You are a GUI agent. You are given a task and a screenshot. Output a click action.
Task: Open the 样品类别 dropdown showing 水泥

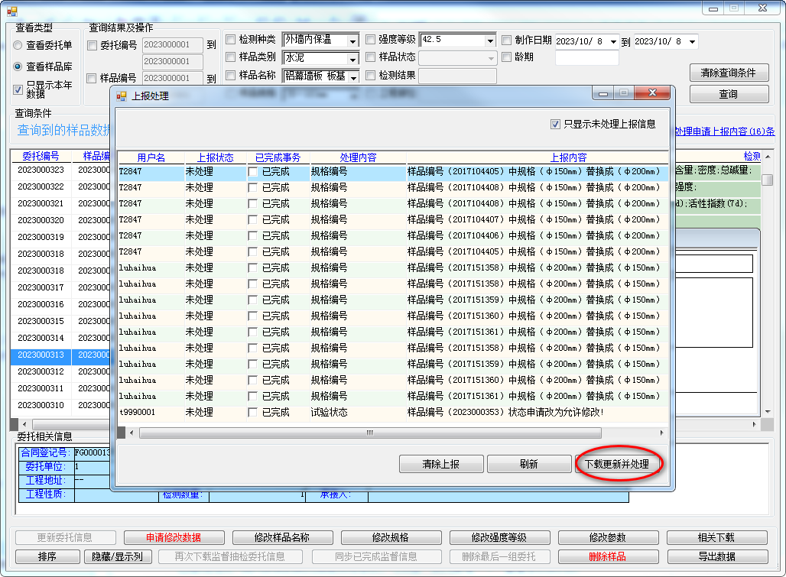352,59
